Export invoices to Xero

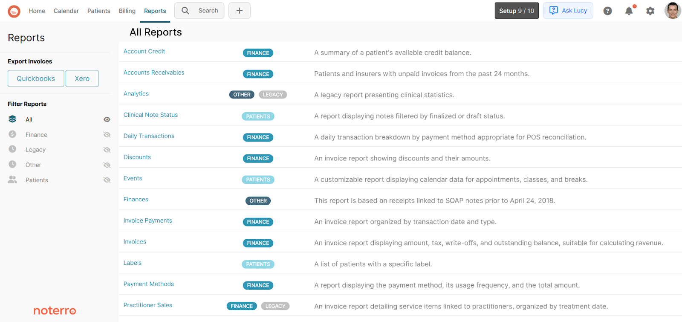click(82, 78)
